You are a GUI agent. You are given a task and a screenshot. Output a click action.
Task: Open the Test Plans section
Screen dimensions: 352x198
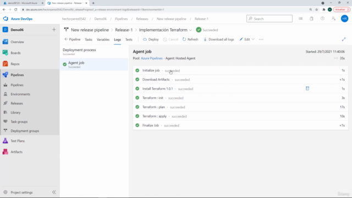(x=18, y=141)
